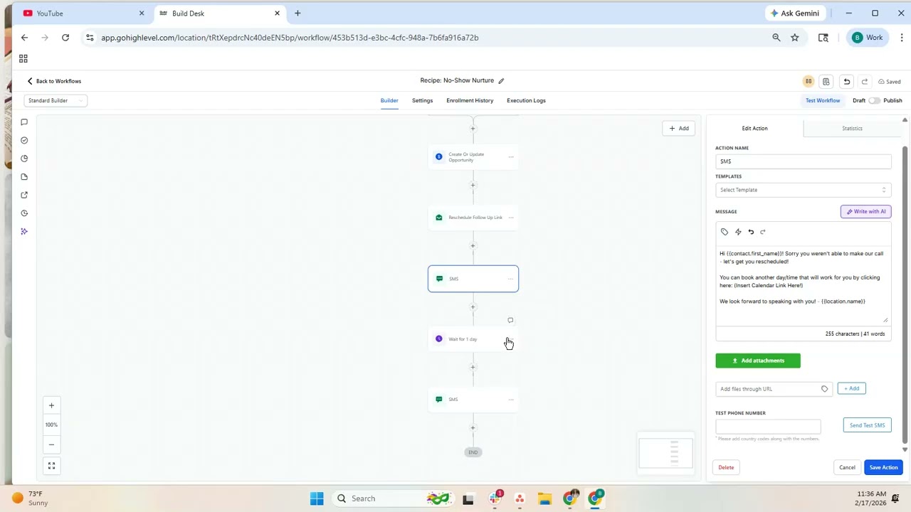Go Back to Workflows
The height and width of the screenshot is (512, 911).
(x=54, y=81)
